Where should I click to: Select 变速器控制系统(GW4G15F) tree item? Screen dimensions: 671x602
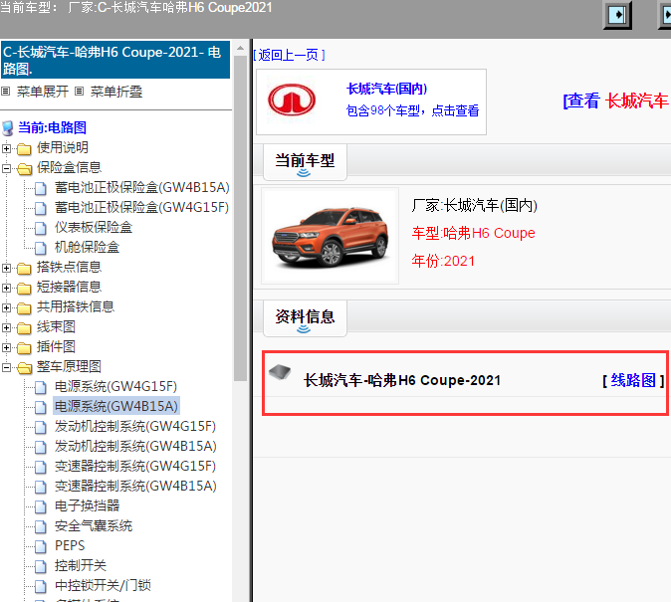point(135,466)
